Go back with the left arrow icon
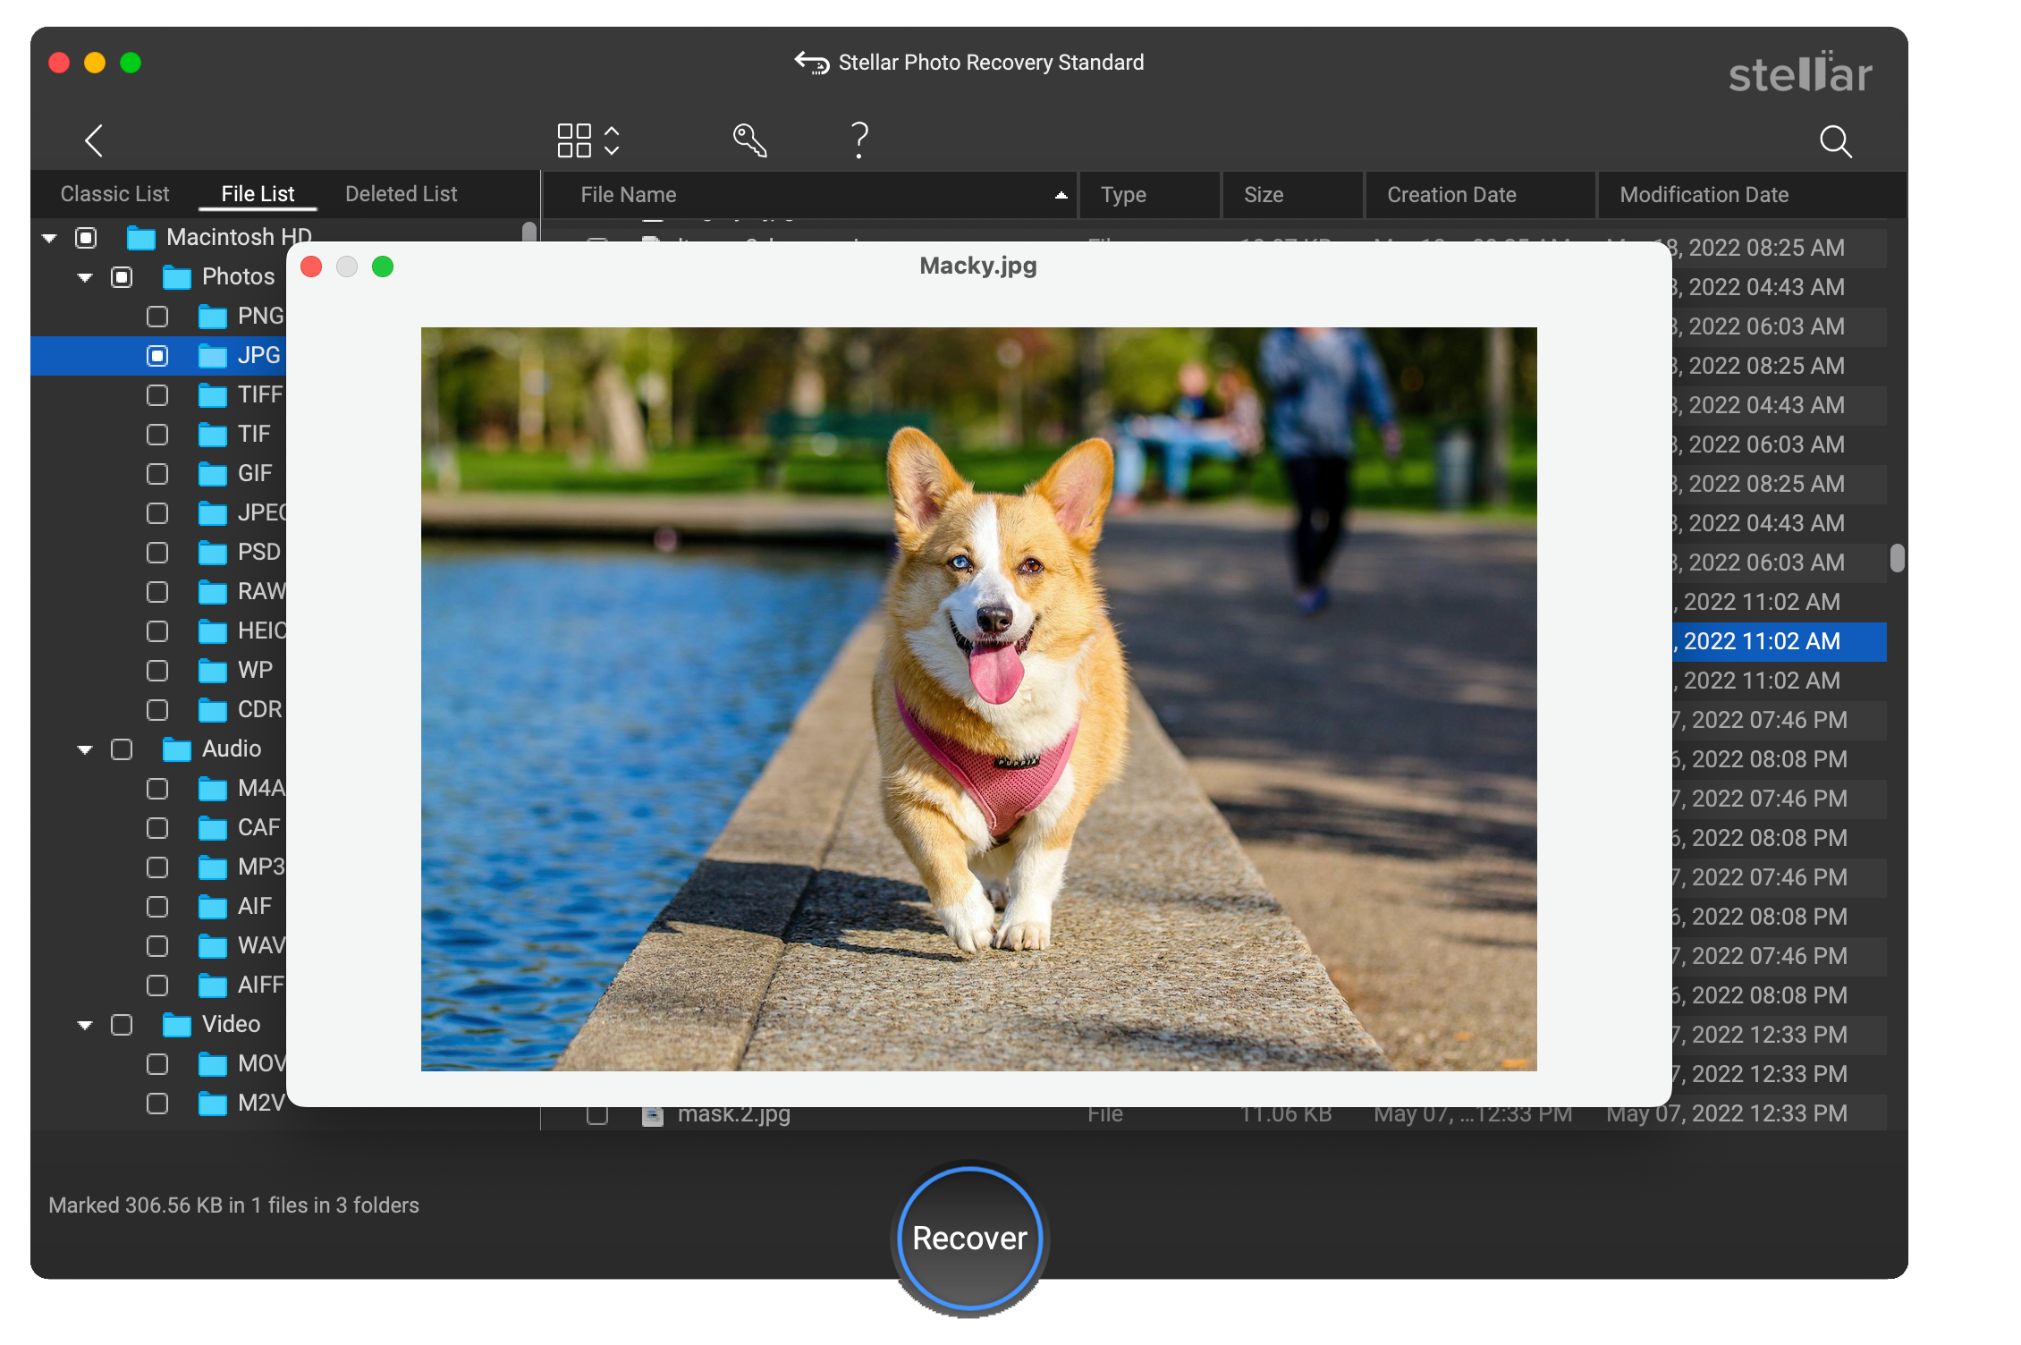Viewport: 2021px width, 1345px height. click(x=94, y=140)
